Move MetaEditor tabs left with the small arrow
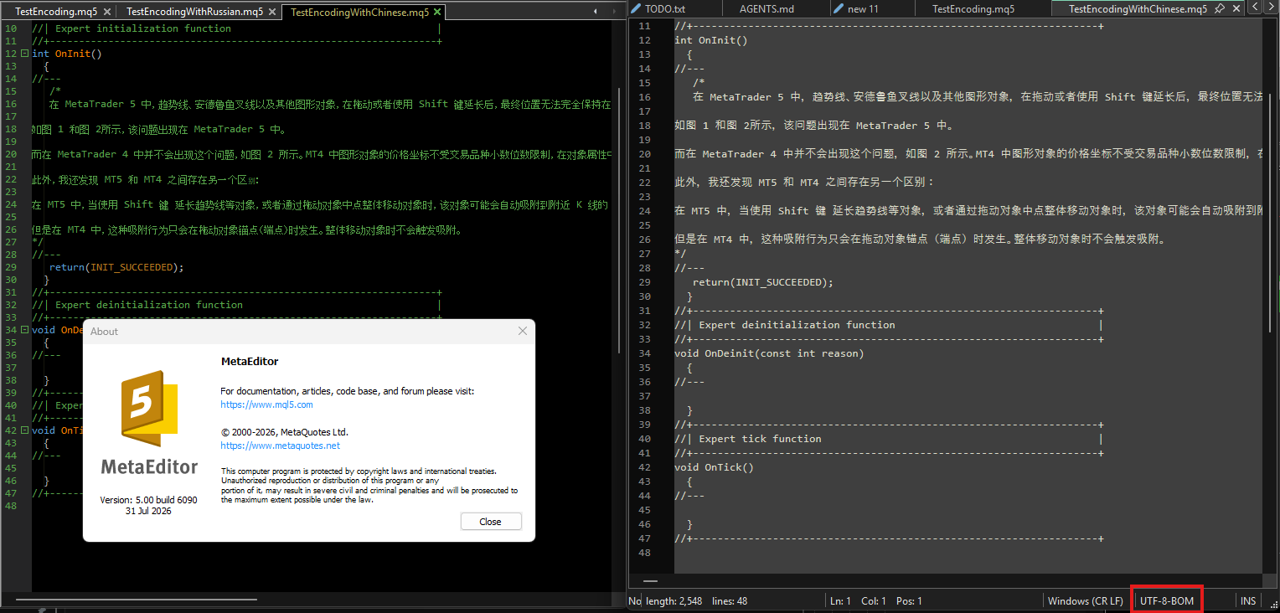The height and width of the screenshot is (613, 1280). click(594, 12)
